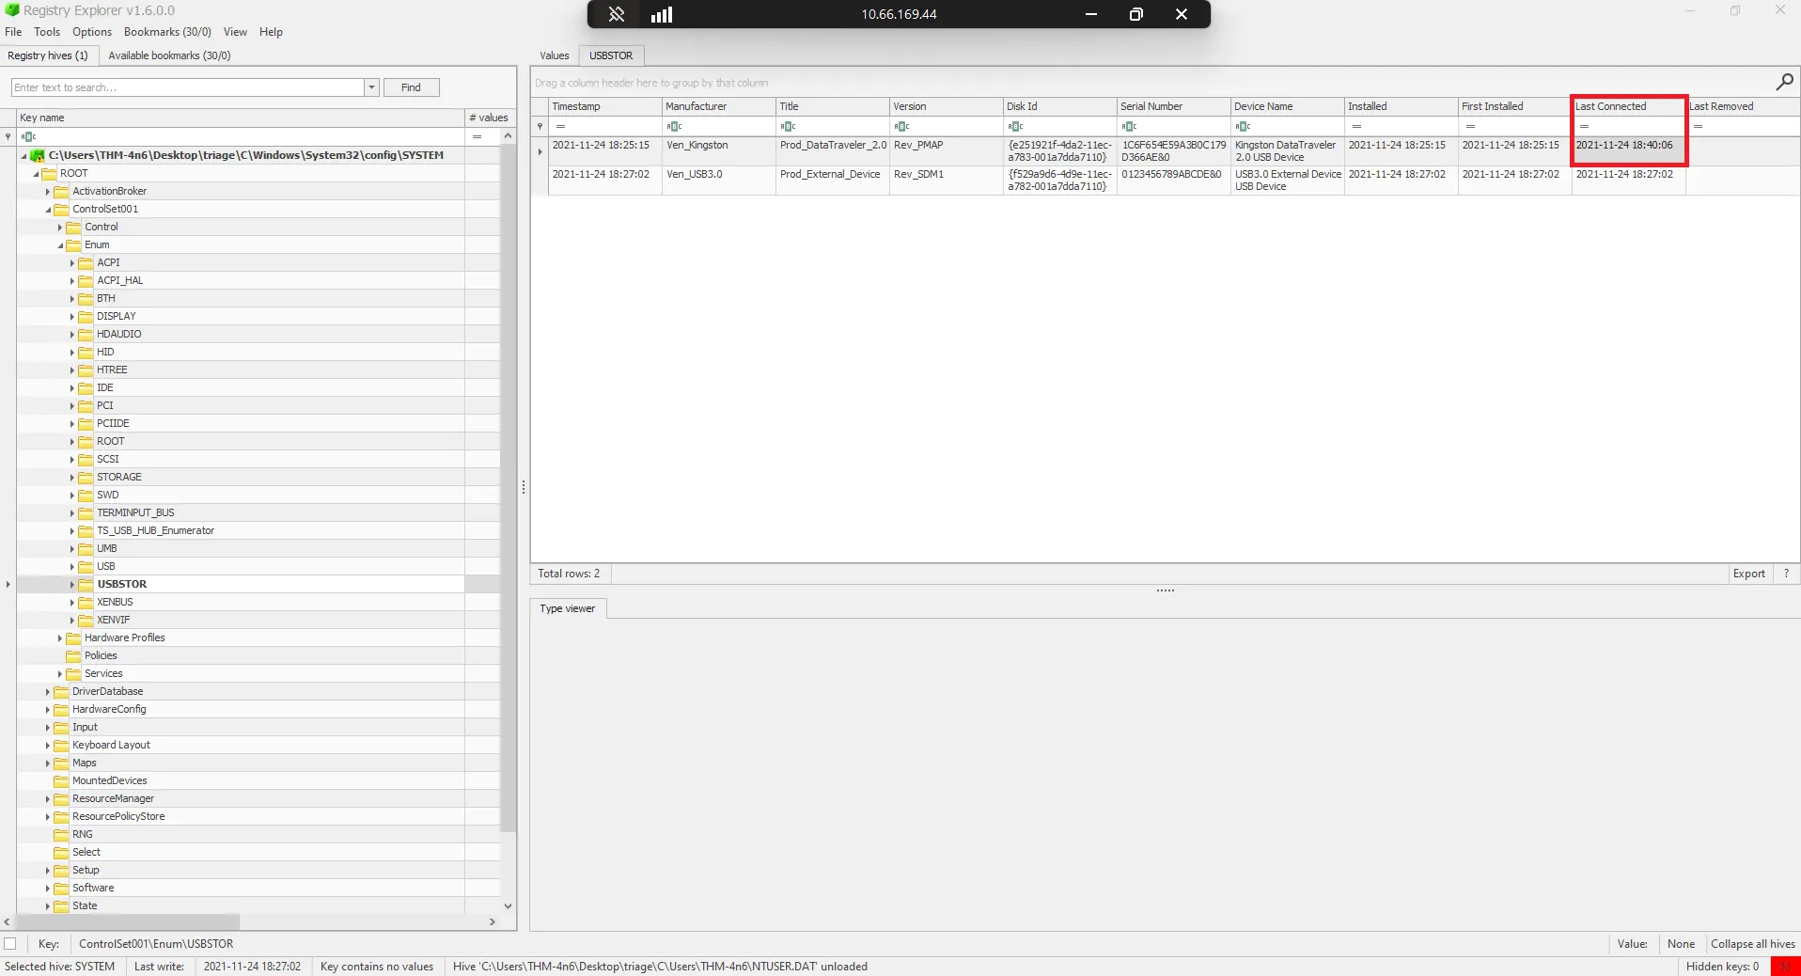The image size is (1801, 976).
Task: Click the remote session pin icon
Action: coord(617,14)
